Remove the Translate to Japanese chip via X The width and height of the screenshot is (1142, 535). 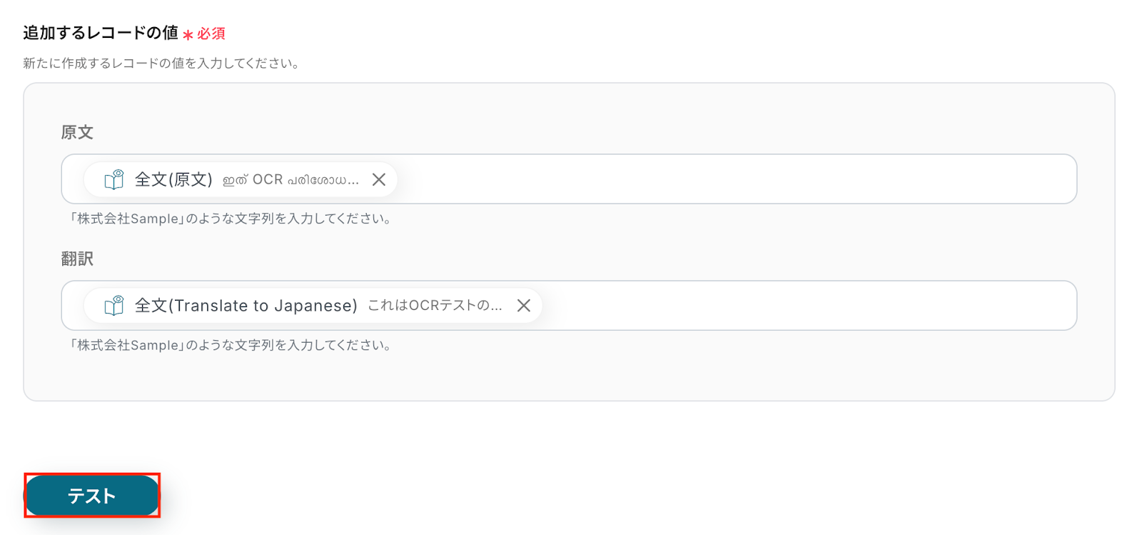(x=524, y=306)
